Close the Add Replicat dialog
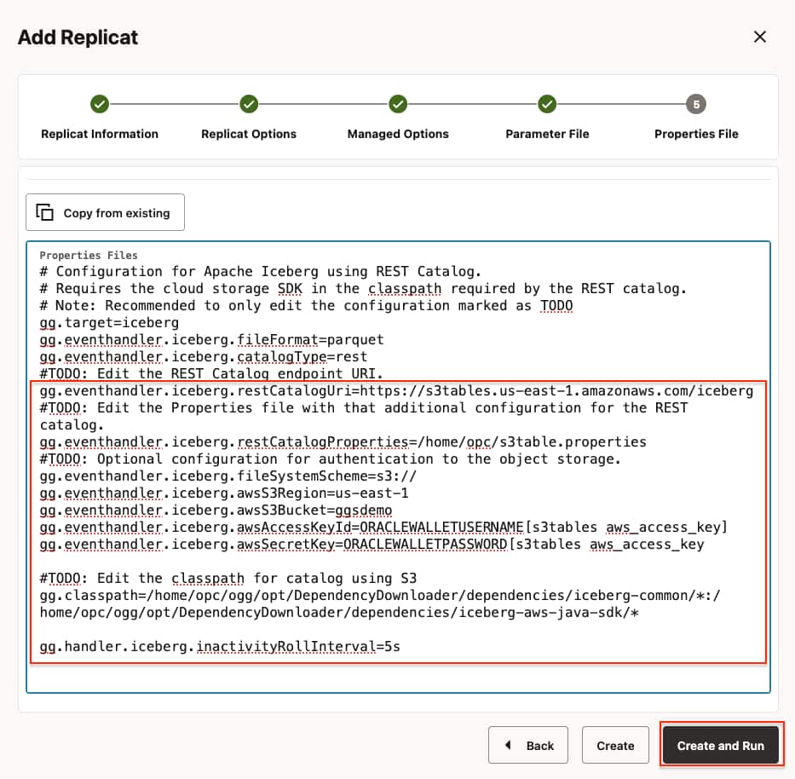The image size is (795, 779). pyautogui.click(x=759, y=37)
